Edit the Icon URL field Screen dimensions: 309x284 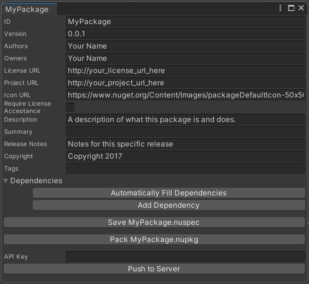tap(186, 95)
